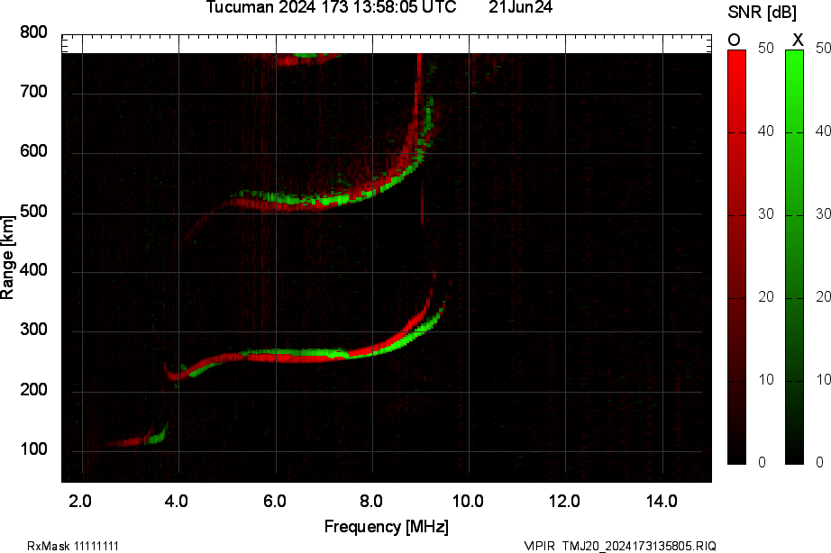Click the 'Range [km]' axis title
The width and height of the screenshot is (831, 553).
pos(7,258)
